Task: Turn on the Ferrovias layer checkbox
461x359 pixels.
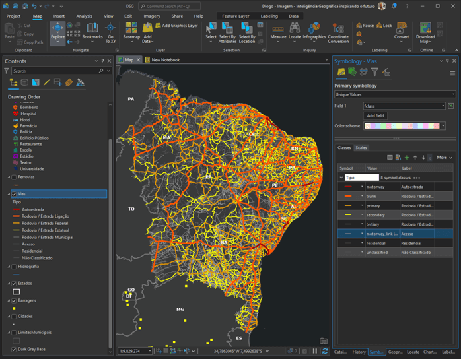Action: 14,177
